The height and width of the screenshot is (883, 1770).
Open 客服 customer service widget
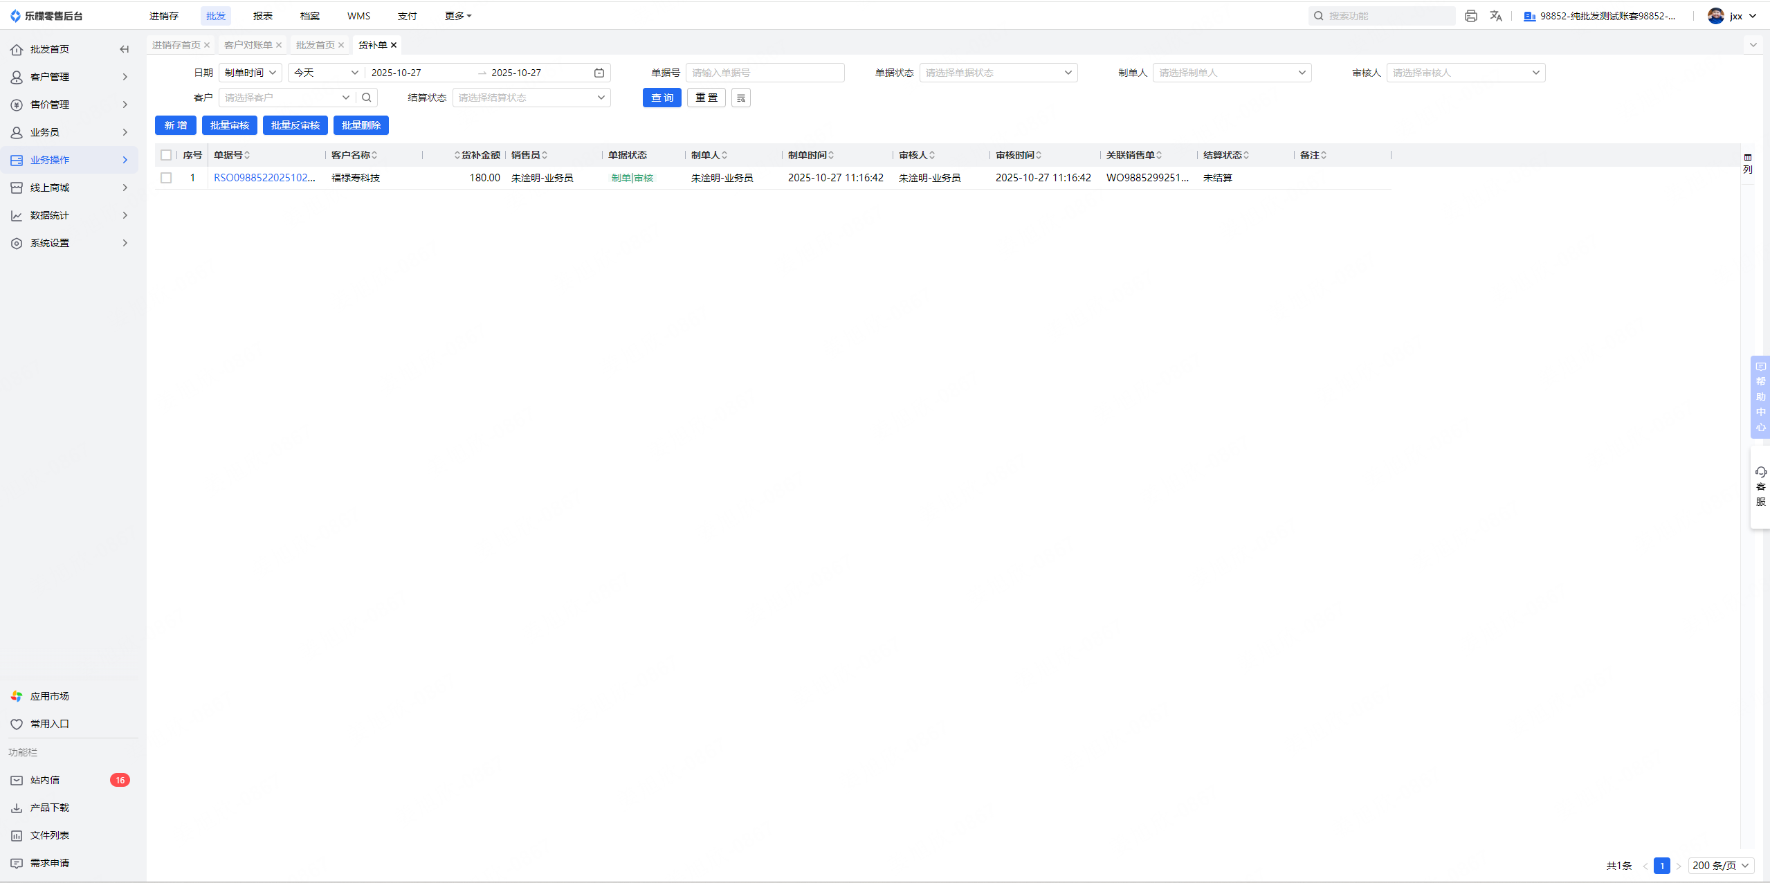click(1760, 486)
